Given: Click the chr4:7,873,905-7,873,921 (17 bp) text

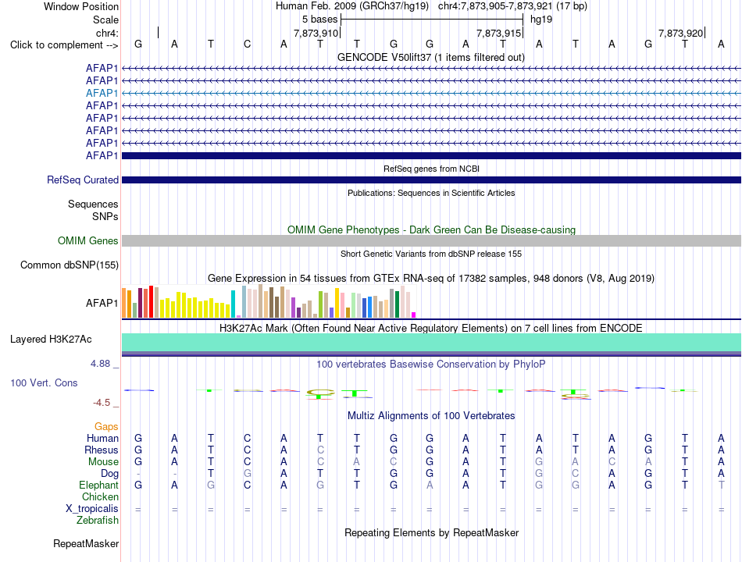Looking at the screenshot, I should (512, 6).
